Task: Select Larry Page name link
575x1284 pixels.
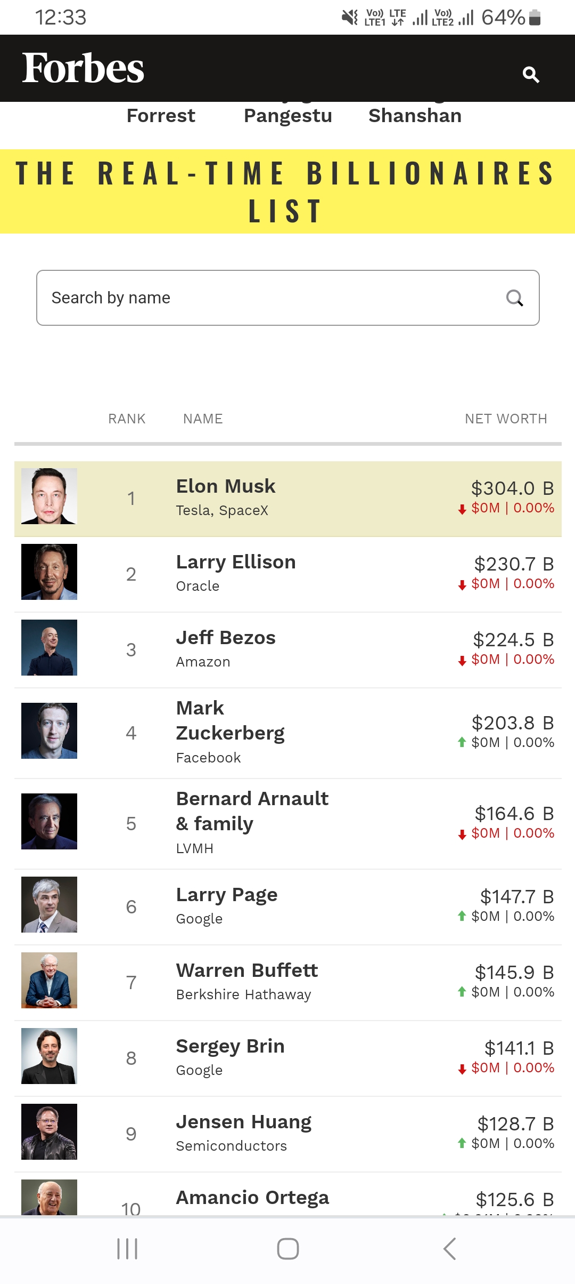Action: pyautogui.click(x=227, y=895)
